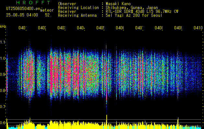Click antenna text 5el Yagi Az 280 for Seoul
This screenshot has height=129, width=204.
coord(134,15)
